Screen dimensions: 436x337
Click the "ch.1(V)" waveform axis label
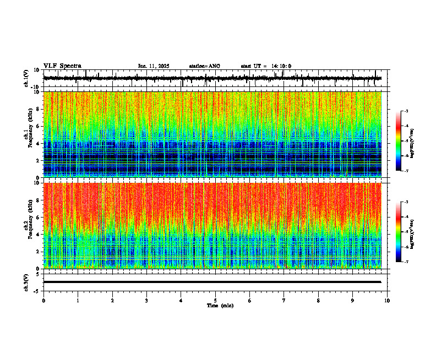click(26, 78)
